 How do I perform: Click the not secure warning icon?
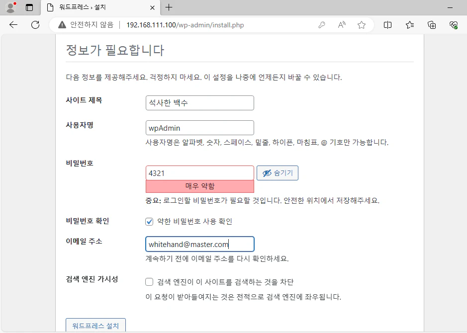coord(62,25)
